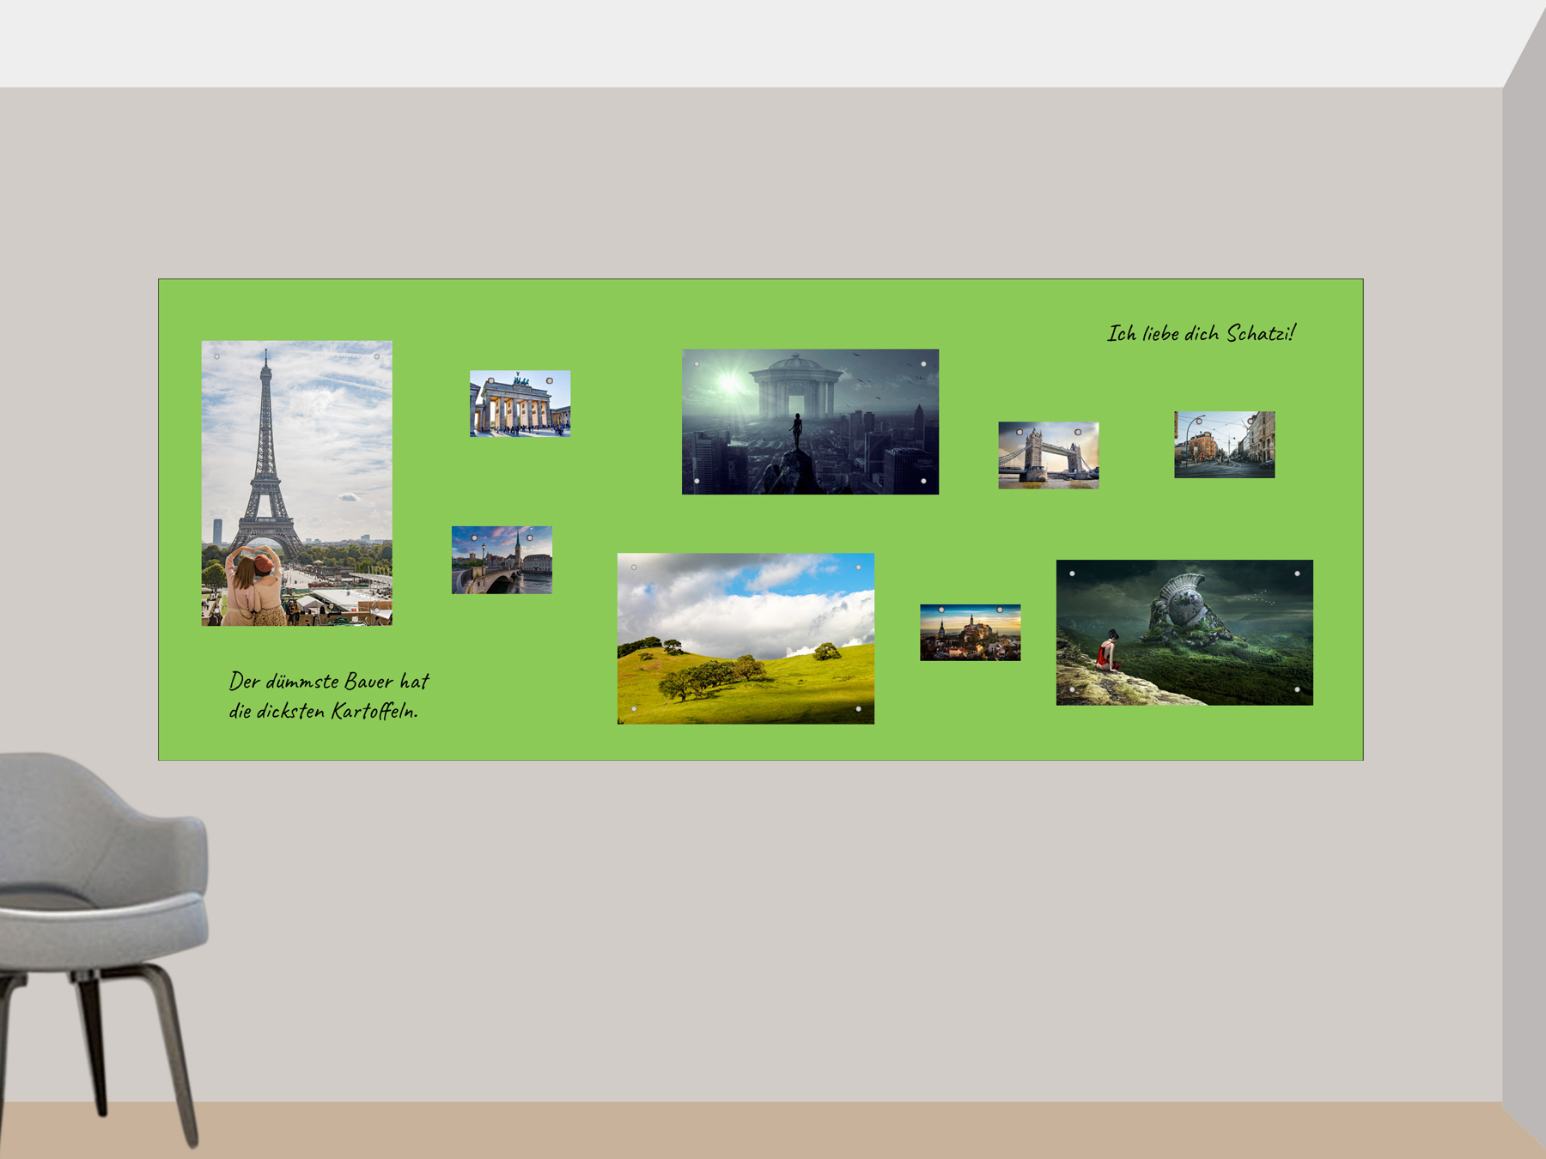Select the 'Der dümmste Bauer' handwritten text
Image resolution: width=1546 pixels, height=1159 pixels.
[327, 696]
